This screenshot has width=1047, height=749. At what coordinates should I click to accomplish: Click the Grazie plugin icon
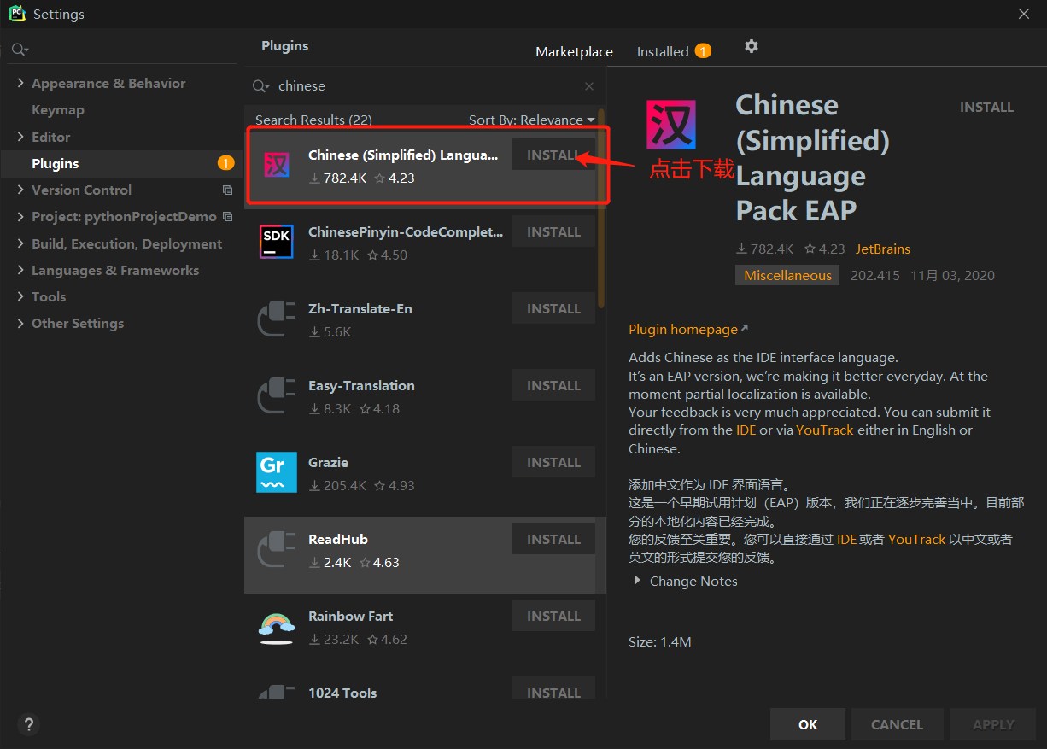(277, 472)
